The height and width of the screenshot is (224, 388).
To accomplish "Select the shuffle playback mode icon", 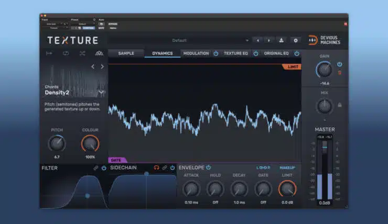I will (x=82, y=53).
